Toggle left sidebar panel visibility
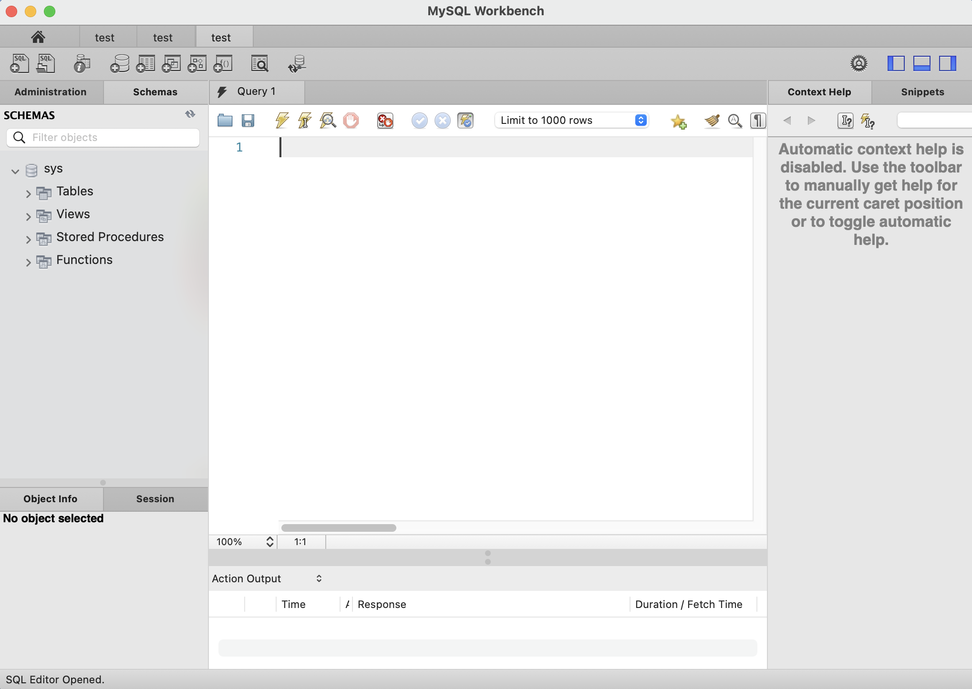The image size is (972, 689). pos(896,63)
